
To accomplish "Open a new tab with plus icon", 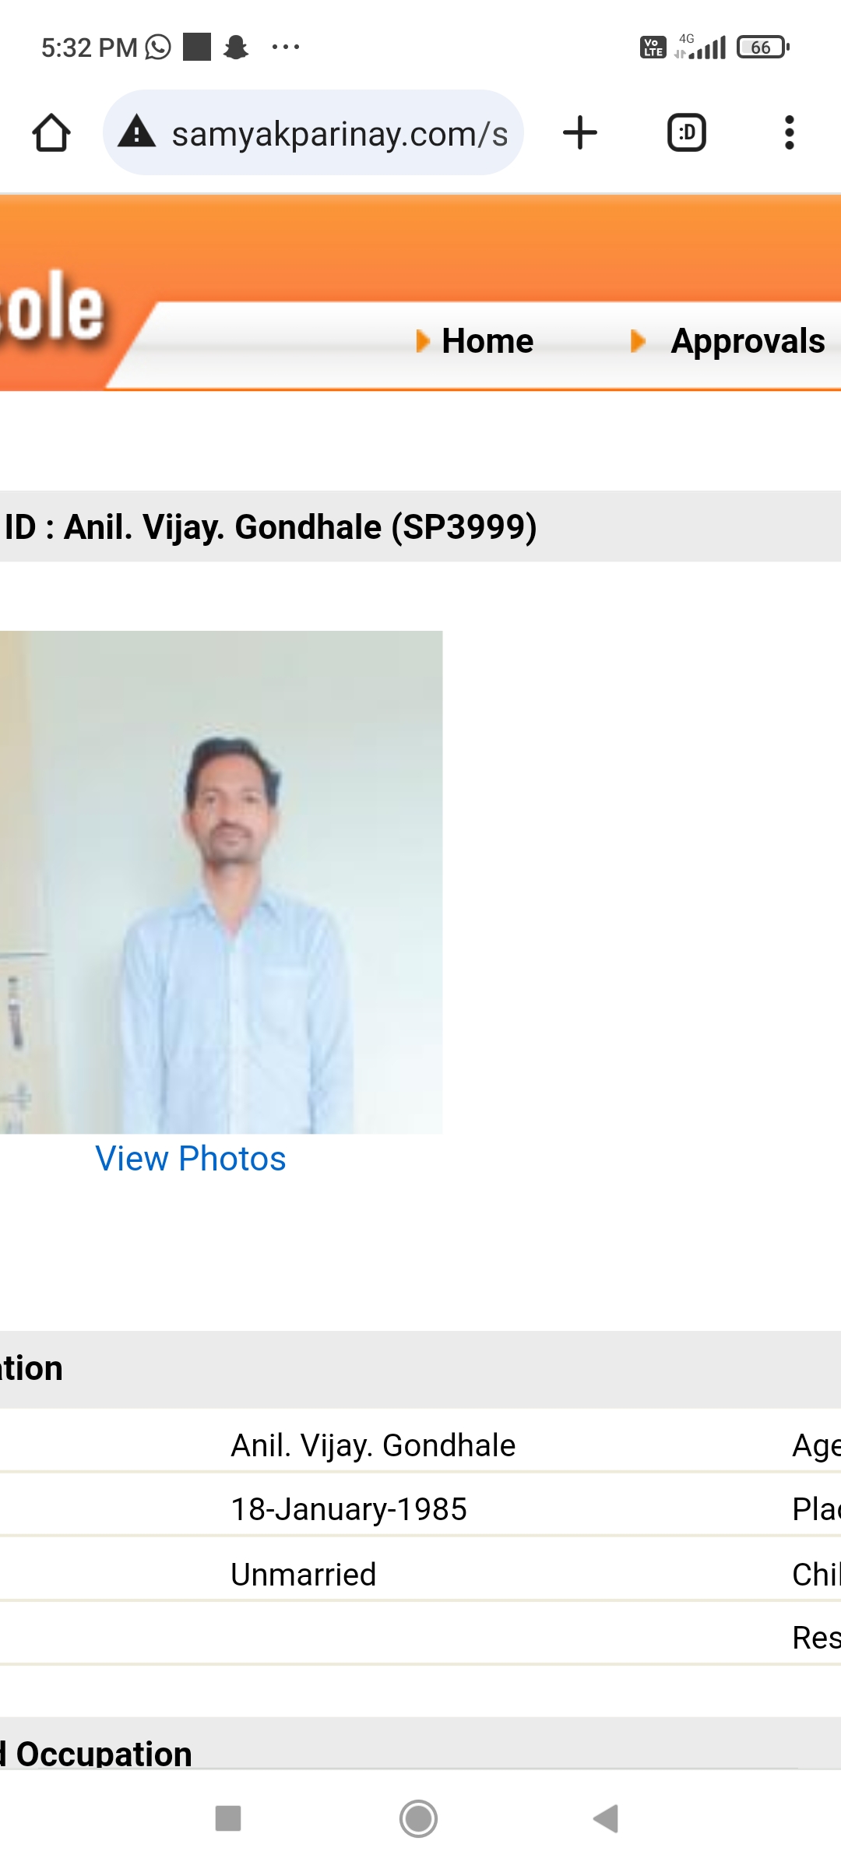I will point(580,132).
